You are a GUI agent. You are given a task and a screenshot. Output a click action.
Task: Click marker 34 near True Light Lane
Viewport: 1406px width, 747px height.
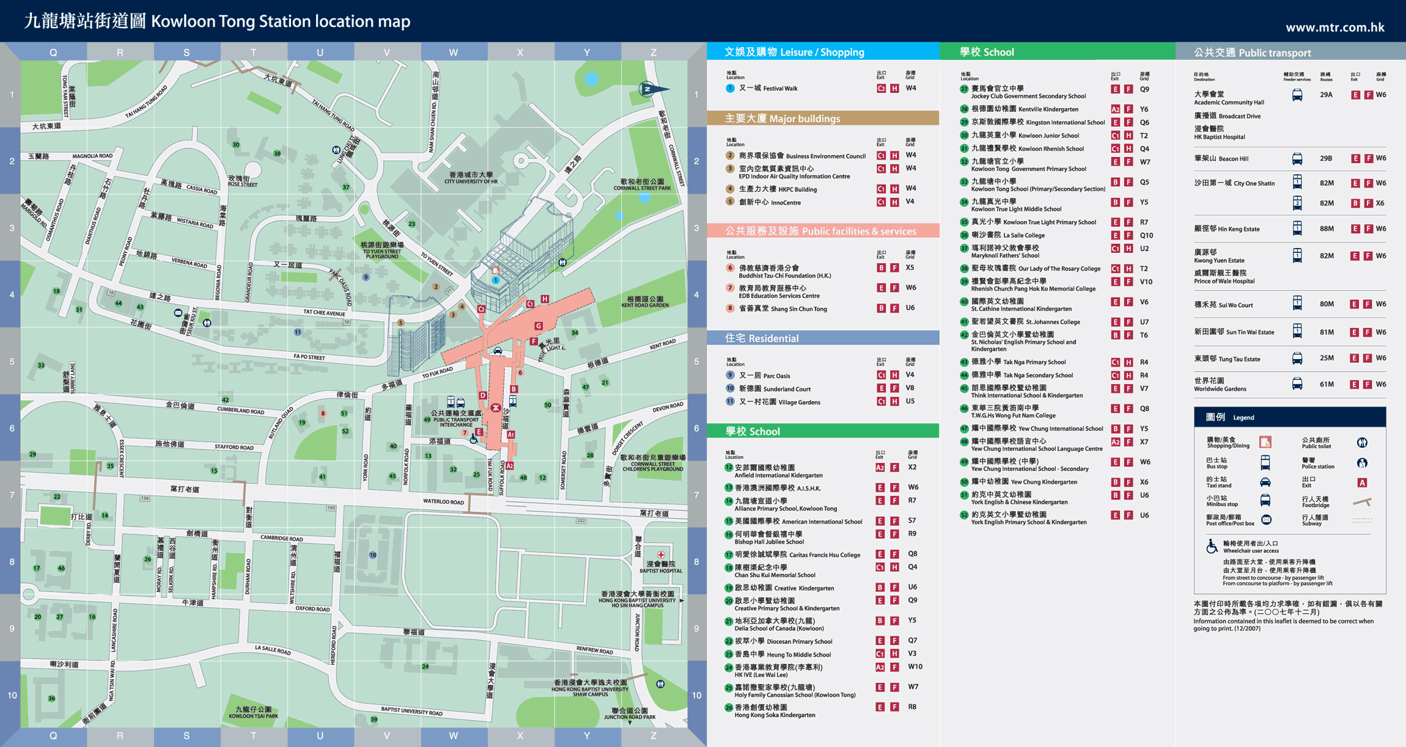click(x=575, y=333)
